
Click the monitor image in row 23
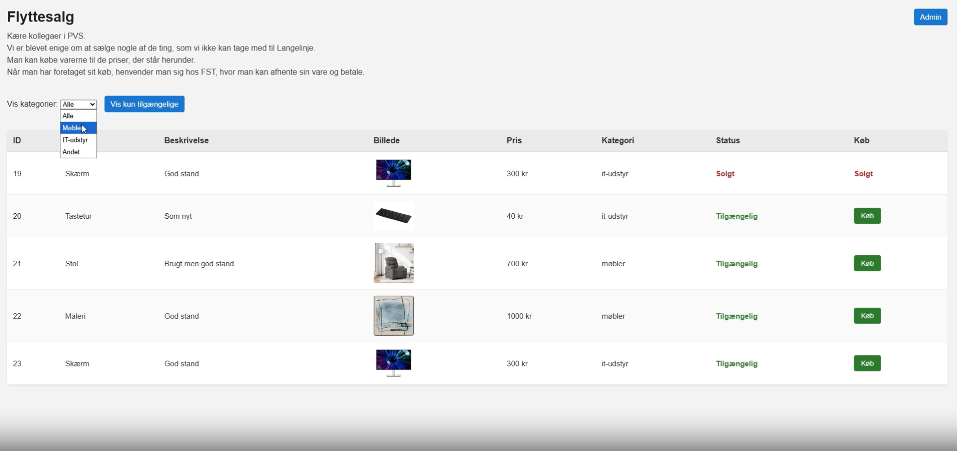tap(393, 363)
